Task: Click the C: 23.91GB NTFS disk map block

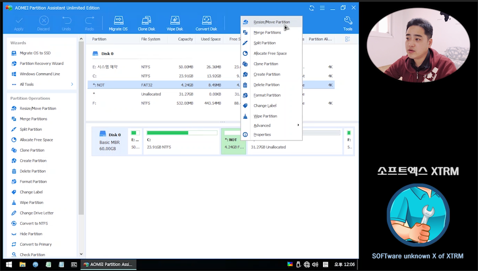Action: tap(182, 141)
